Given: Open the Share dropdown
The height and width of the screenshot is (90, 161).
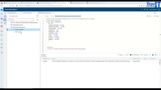Looking at the screenshot, I should [157, 16].
